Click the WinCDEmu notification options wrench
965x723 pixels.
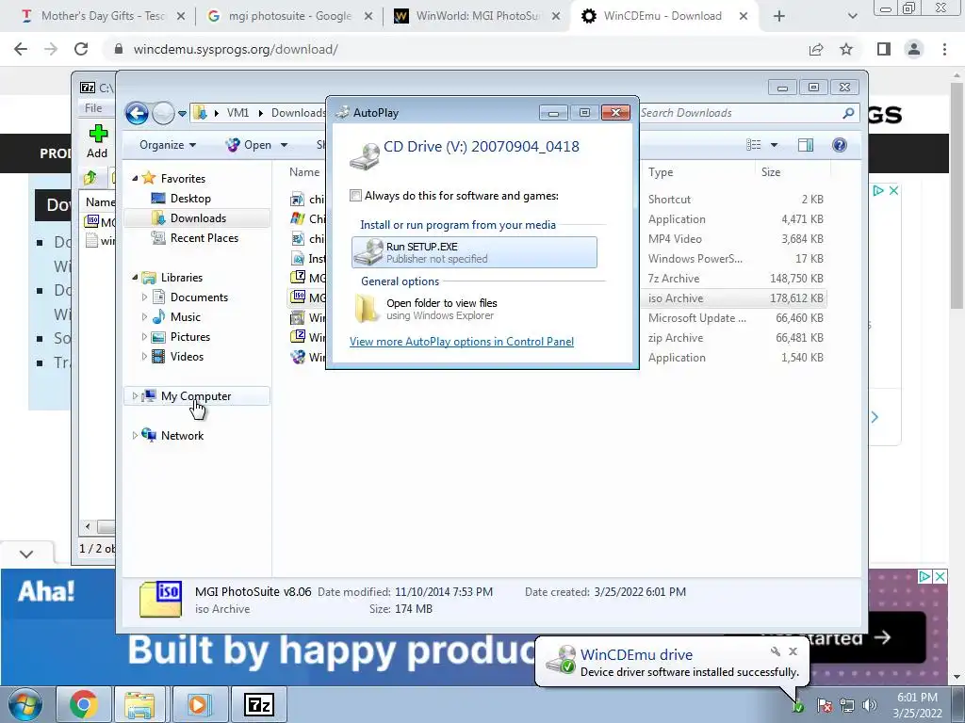pyautogui.click(x=775, y=651)
